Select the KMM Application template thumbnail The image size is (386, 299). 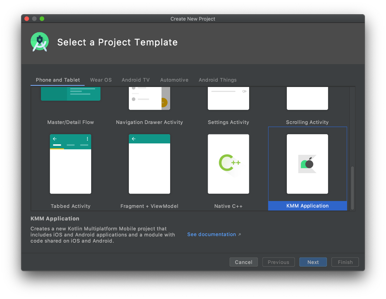(307, 164)
